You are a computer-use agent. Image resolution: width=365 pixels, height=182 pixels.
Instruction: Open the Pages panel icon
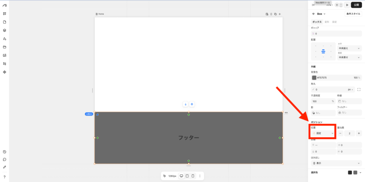5,22
